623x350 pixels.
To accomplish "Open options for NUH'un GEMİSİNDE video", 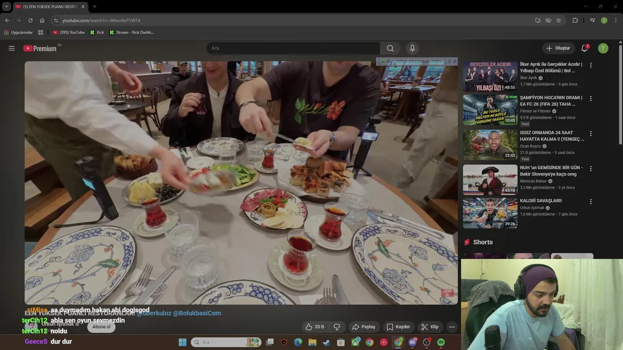I will (x=591, y=168).
